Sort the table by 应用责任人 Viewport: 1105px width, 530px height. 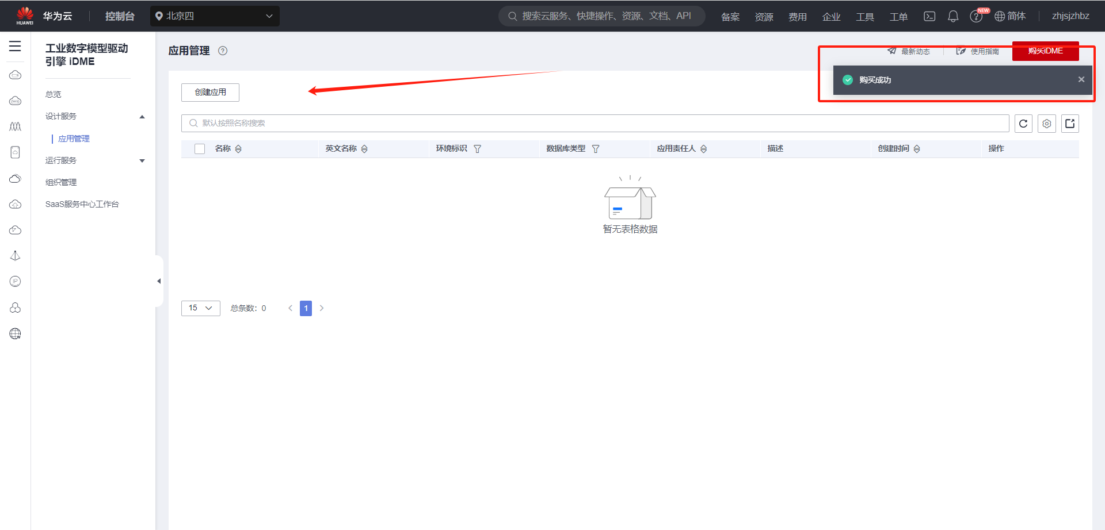coord(703,149)
